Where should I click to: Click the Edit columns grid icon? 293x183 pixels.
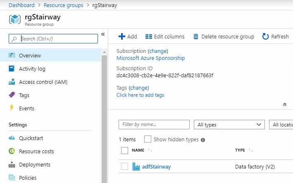point(149,36)
